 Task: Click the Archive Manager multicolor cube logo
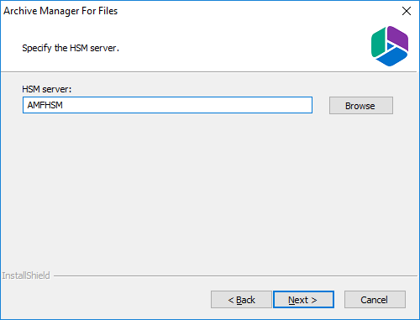pos(390,46)
